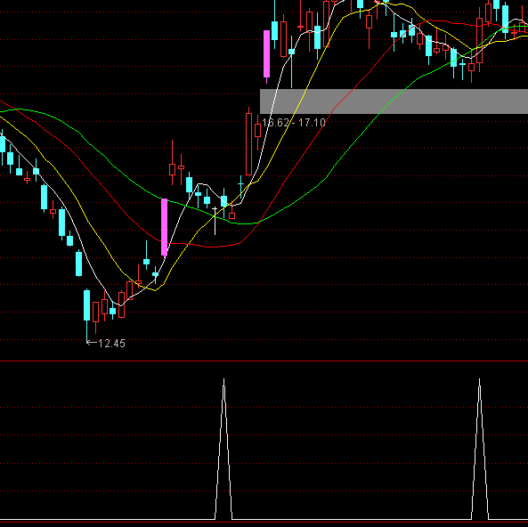
Task: Select the cyan cross candle before the tall red candle
Action: coord(240,184)
